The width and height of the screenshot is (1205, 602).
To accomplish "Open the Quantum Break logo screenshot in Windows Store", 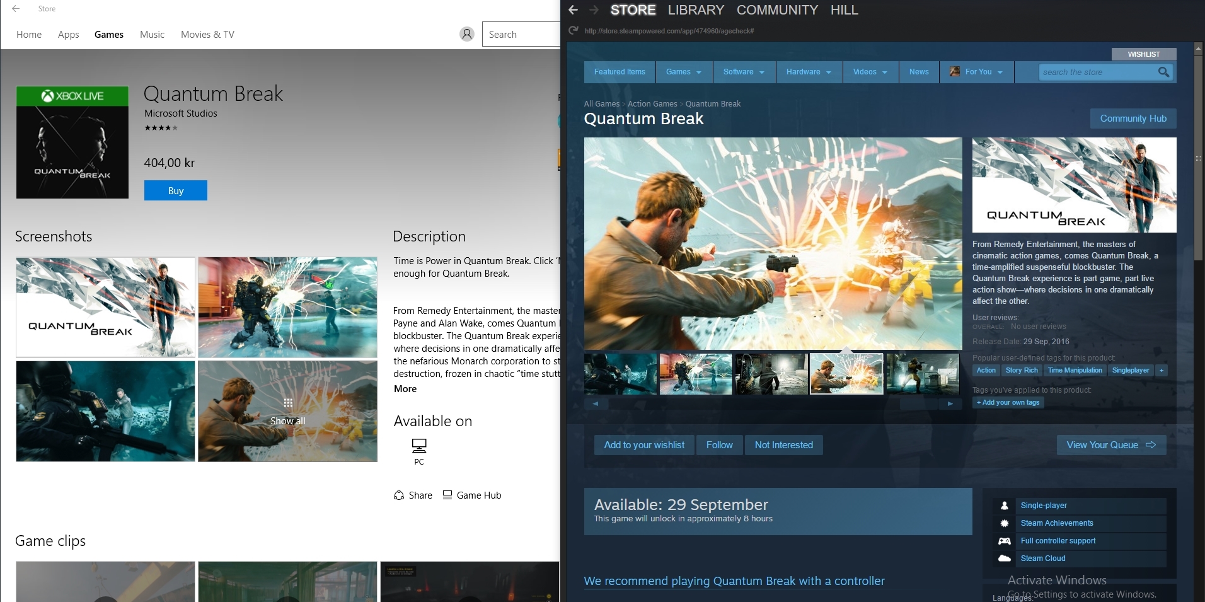I will pos(105,307).
